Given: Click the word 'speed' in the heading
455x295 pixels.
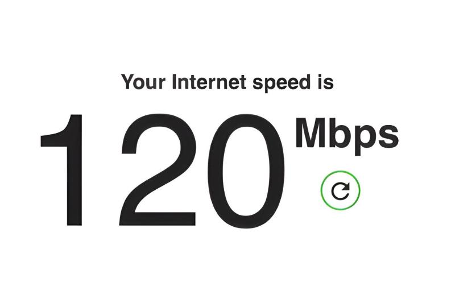Looking at the screenshot, I should point(282,83).
